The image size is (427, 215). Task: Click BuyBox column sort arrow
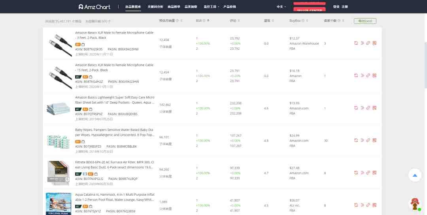(307, 21)
